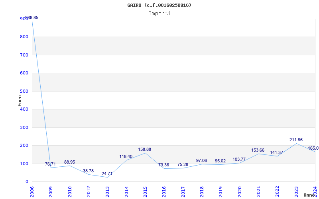Click the 2018 year tick label
319x199 pixels.
(202, 192)
